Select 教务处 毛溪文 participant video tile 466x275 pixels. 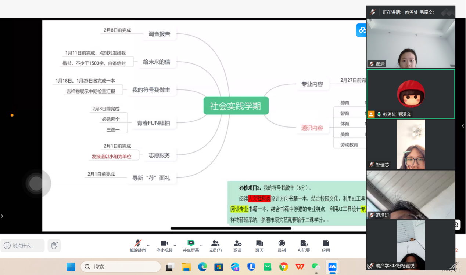411,94
